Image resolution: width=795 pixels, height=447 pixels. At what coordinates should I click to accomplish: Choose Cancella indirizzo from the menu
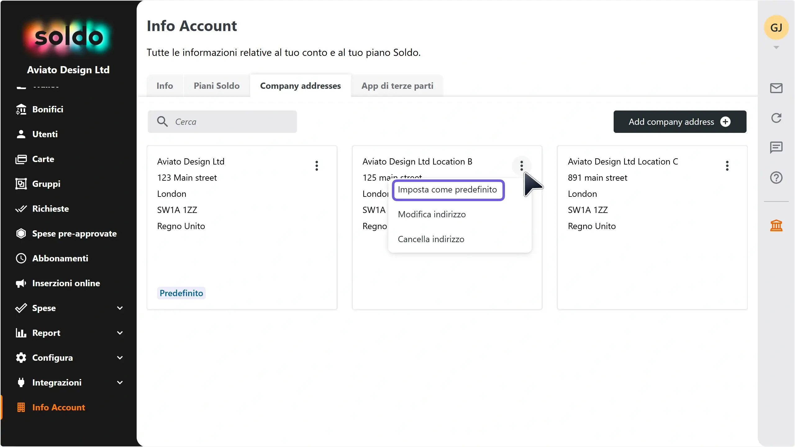click(x=460, y=239)
